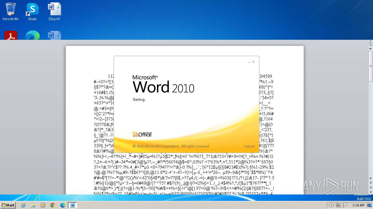The width and height of the screenshot is (373, 209).
Task: Click the 1:18 AM system clock
Action: [x=358, y=205]
